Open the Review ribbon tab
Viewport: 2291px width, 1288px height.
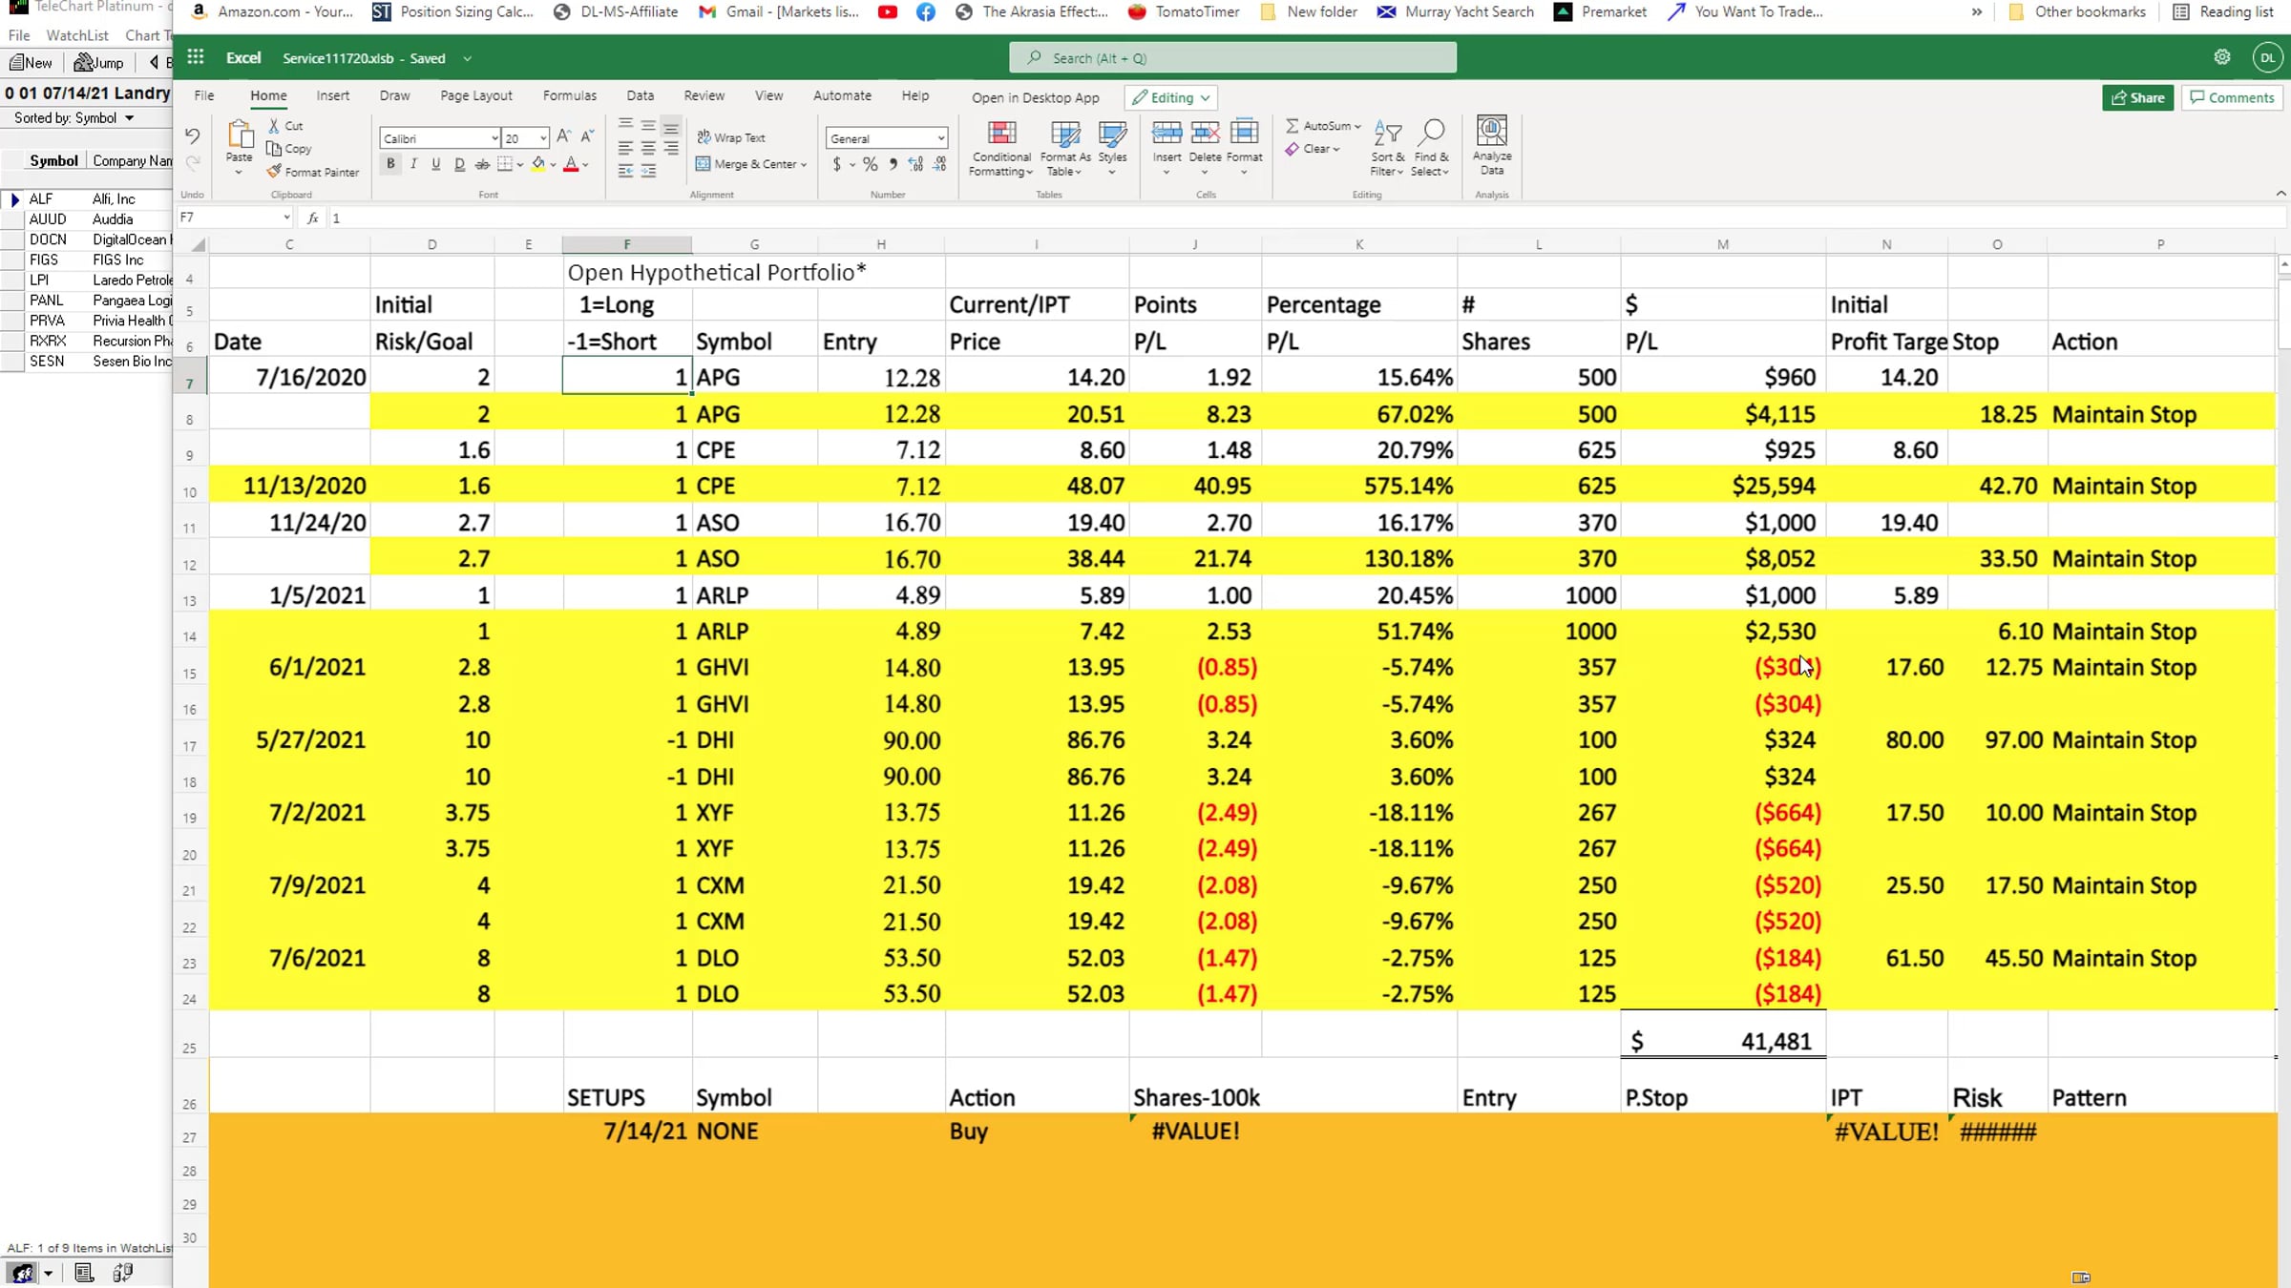704,95
